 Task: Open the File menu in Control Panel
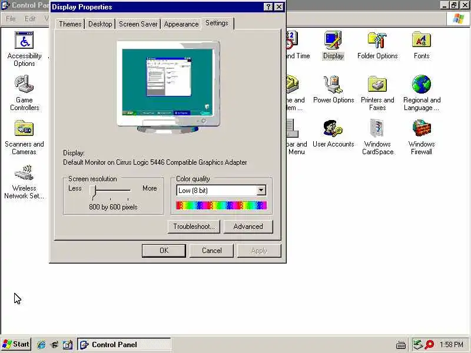pyautogui.click(x=11, y=19)
